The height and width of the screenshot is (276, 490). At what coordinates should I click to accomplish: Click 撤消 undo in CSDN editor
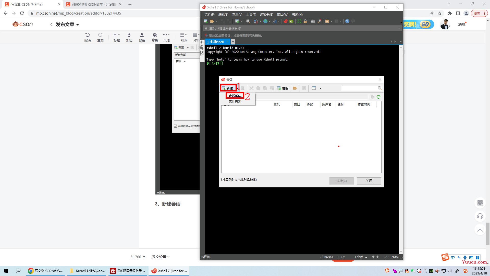88,37
